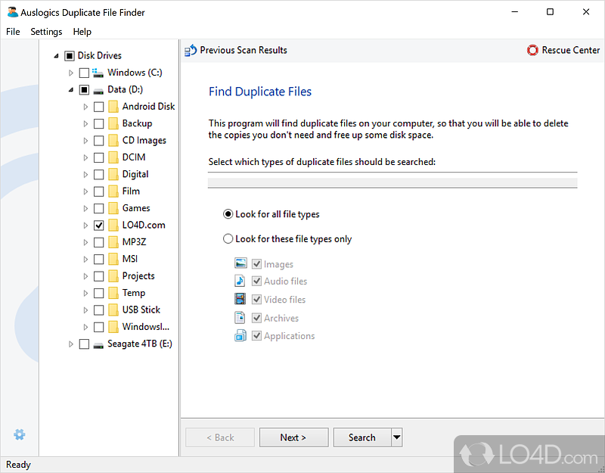Expand the Windows (C:) drive node
This screenshot has height=473, width=605.
pyautogui.click(x=71, y=73)
